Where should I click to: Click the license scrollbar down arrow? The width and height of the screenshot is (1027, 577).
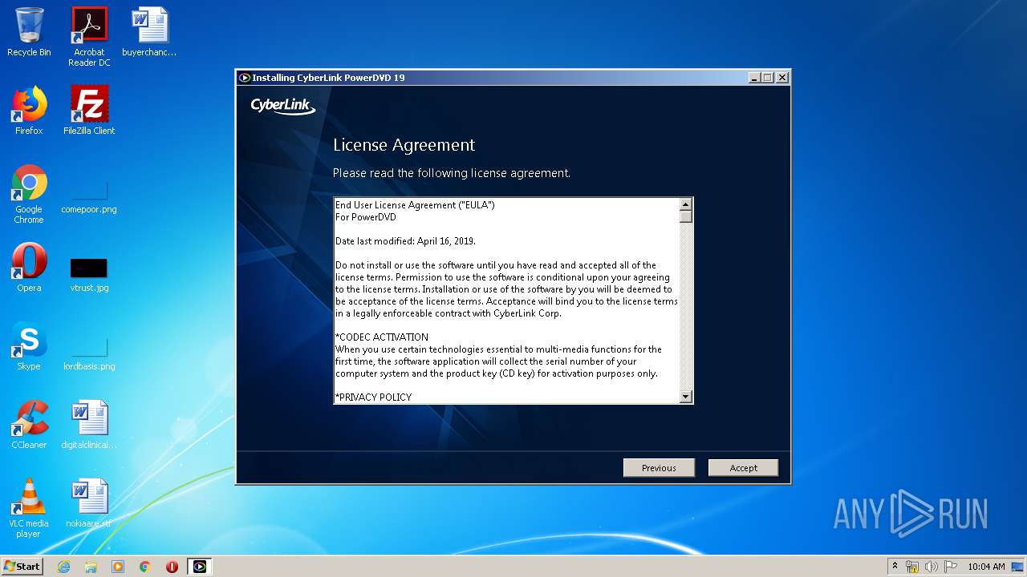686,397
